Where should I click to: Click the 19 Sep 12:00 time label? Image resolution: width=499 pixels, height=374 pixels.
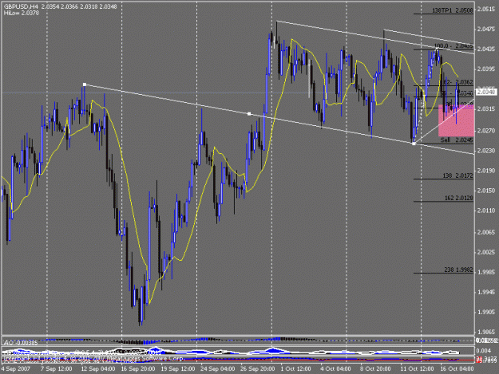pos(178,369)
